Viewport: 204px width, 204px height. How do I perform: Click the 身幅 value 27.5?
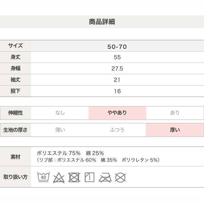coord(117,69)
